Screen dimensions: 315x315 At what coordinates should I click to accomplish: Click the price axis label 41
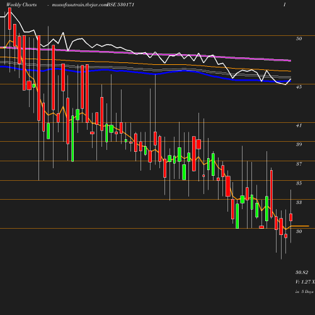[299, 125]
